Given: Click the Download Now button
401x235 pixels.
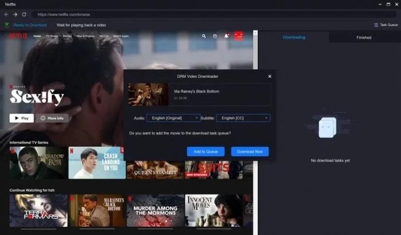Looking at the screenshot, I should 250,151.
